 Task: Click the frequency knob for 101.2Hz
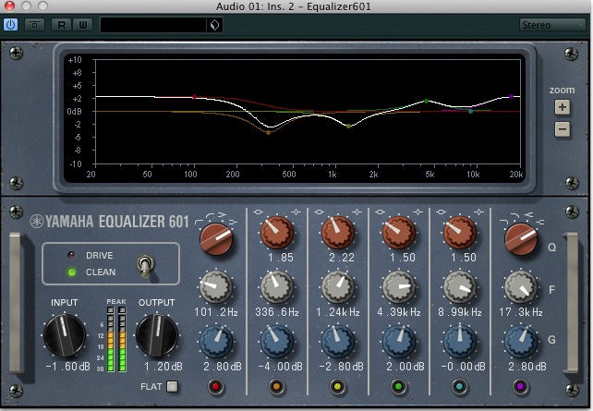215,287
